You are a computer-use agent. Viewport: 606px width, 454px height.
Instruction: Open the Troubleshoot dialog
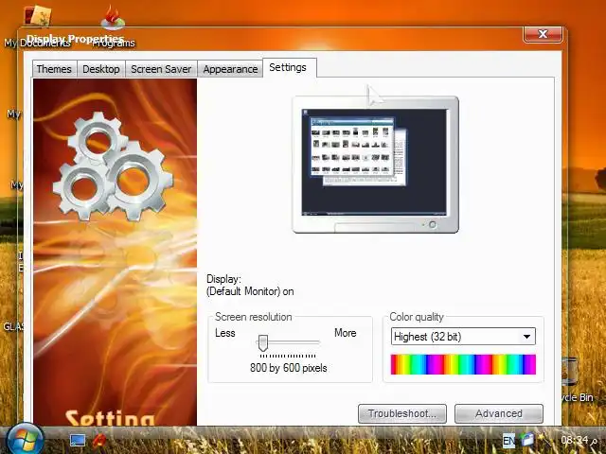point(402,413)
